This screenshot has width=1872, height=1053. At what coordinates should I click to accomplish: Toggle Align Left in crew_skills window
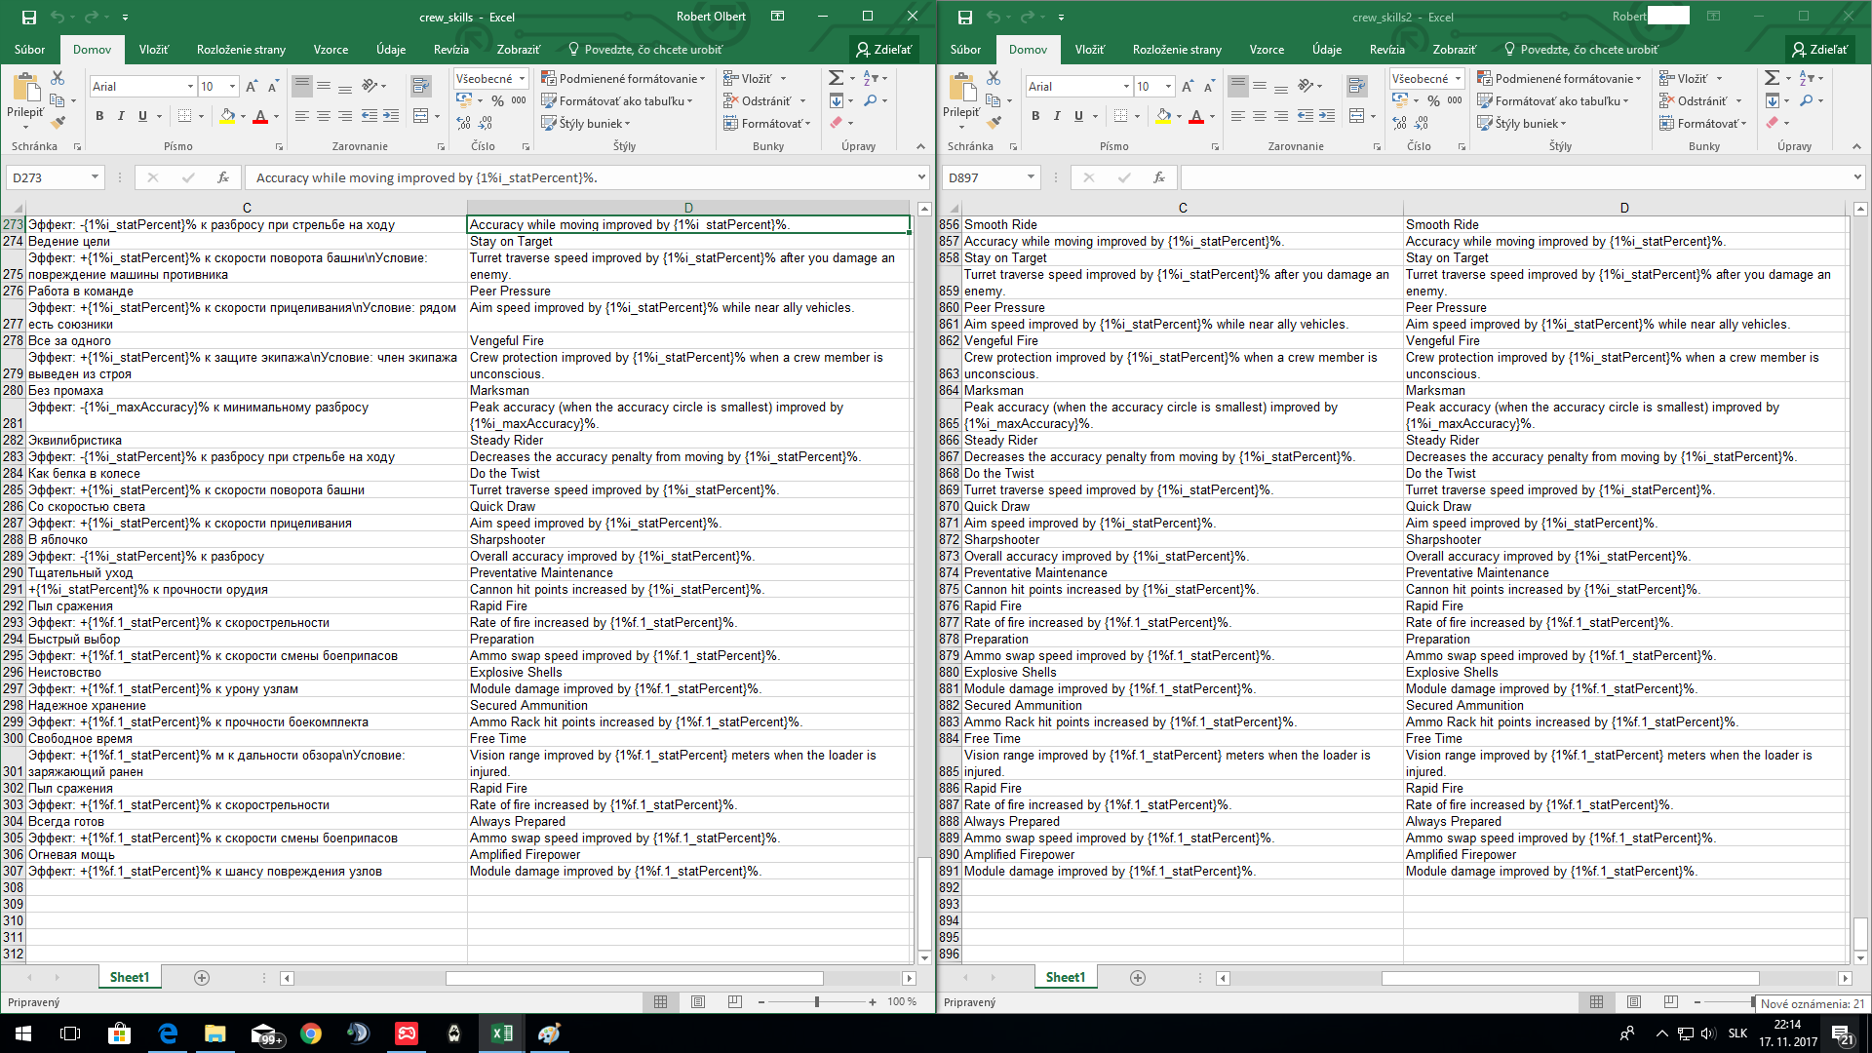pyautogui.click(x=302, y=116)
